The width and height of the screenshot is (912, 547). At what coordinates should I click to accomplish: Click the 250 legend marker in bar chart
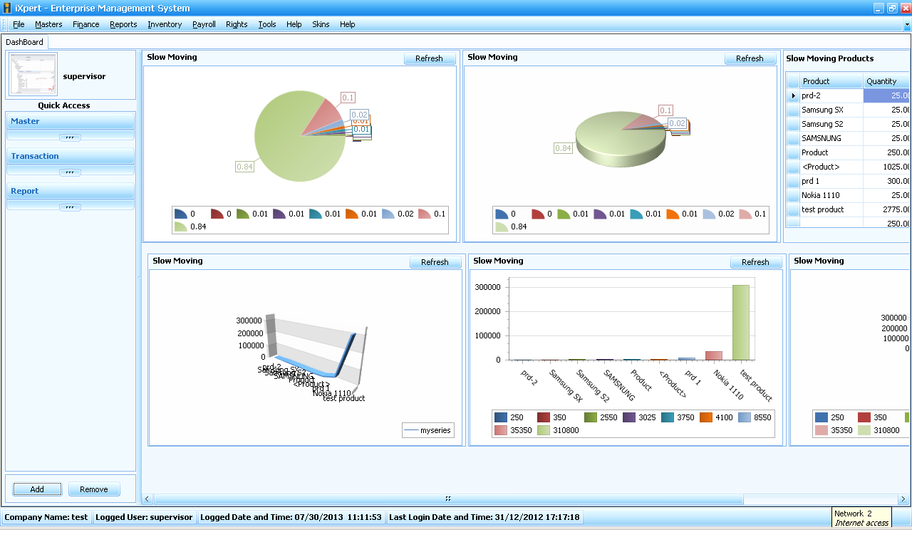coord(501,417)
